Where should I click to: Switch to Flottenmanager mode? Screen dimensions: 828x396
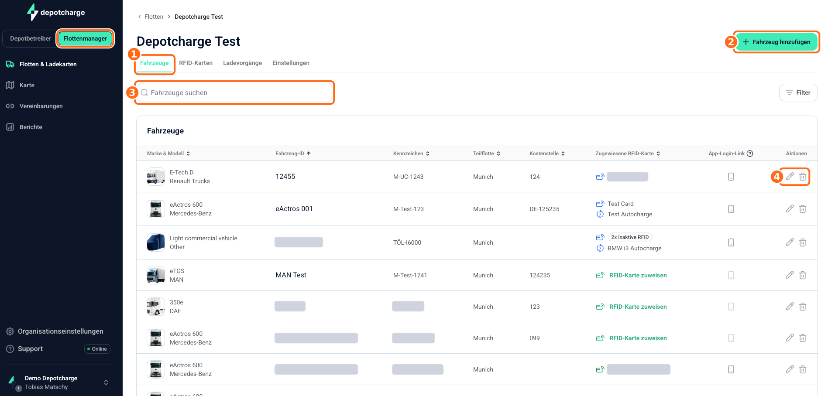(x=85, y=38)
